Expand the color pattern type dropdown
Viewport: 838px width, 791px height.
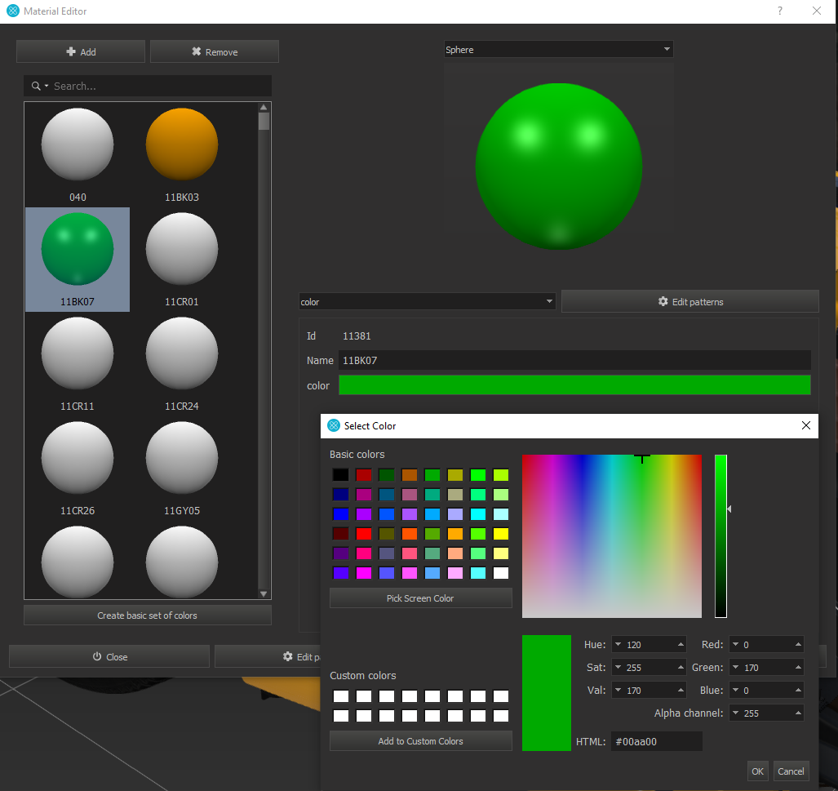(x=427, y=302)
